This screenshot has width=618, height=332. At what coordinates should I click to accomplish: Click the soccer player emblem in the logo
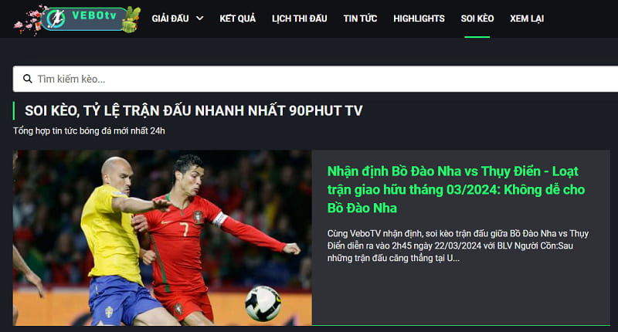[x=56, y=19]
